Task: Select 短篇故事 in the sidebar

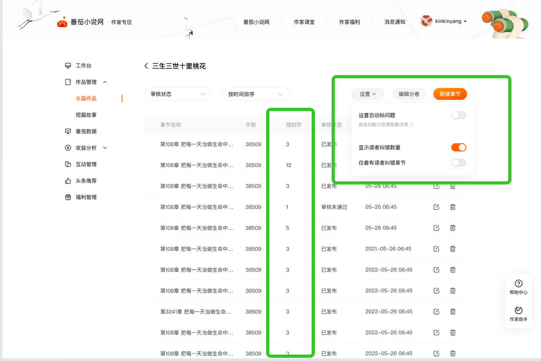Action: click(x=86, y=115)
